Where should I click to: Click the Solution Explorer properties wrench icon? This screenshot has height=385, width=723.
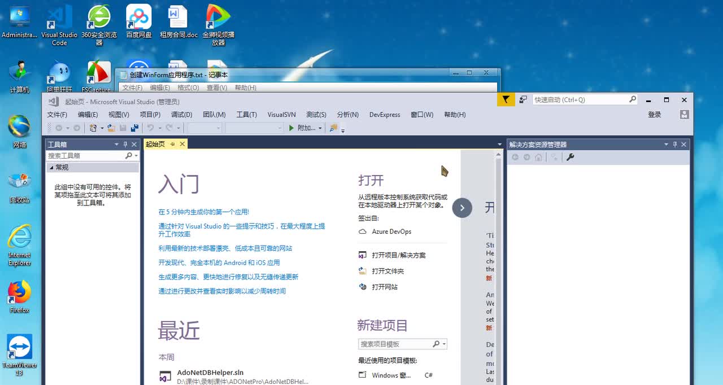point(570,157)
